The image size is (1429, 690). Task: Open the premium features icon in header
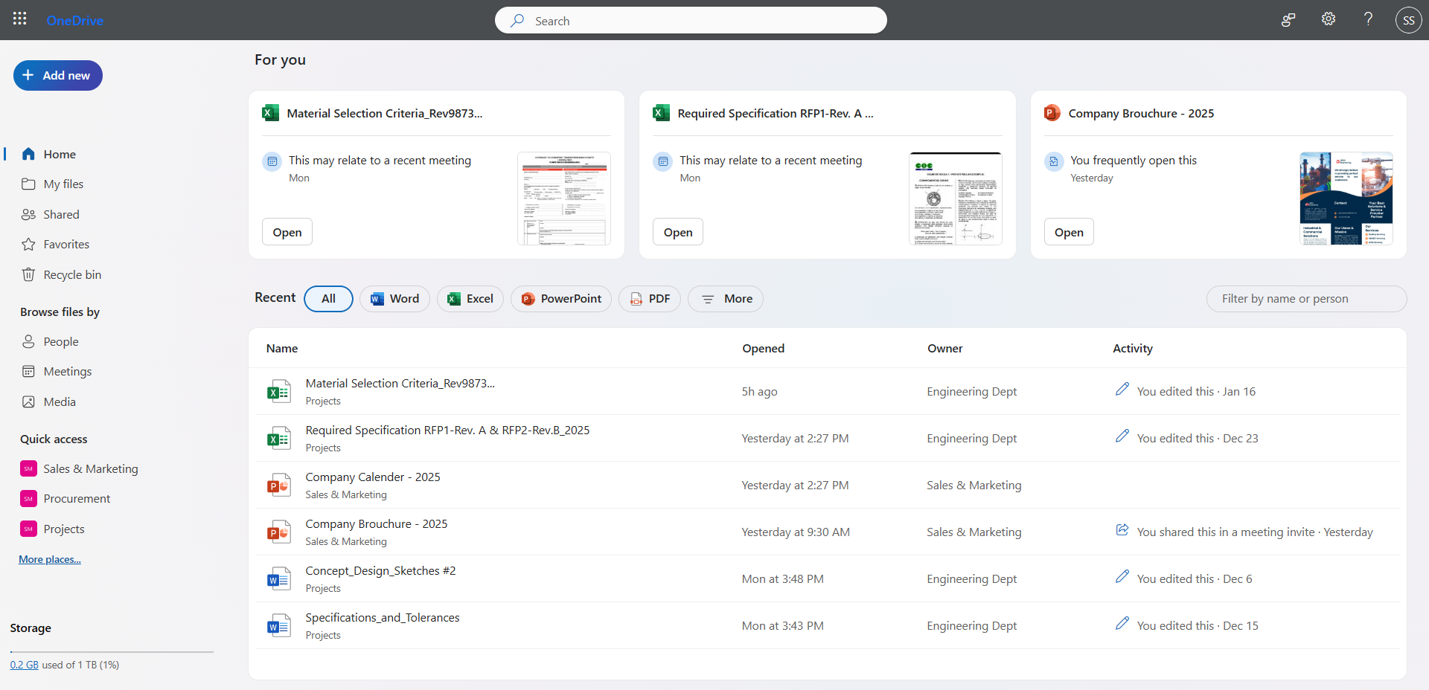[x=1288, y=20]
